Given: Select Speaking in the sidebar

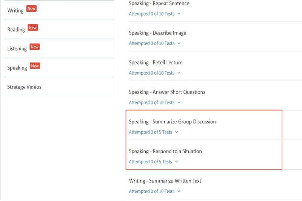Looking at the screenshot, I should pyautogui.click(x=17, y=68).
